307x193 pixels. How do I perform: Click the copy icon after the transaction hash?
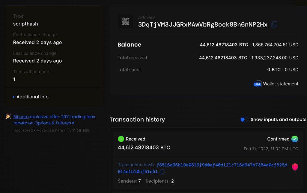(x=162, y=172)
